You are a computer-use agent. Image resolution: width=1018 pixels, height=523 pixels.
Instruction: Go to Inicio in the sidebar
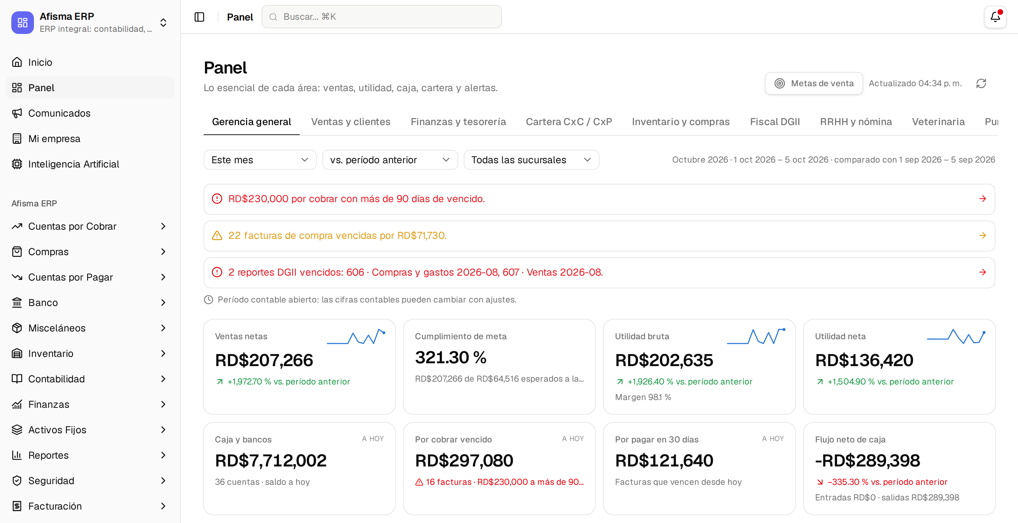(90, 62)
